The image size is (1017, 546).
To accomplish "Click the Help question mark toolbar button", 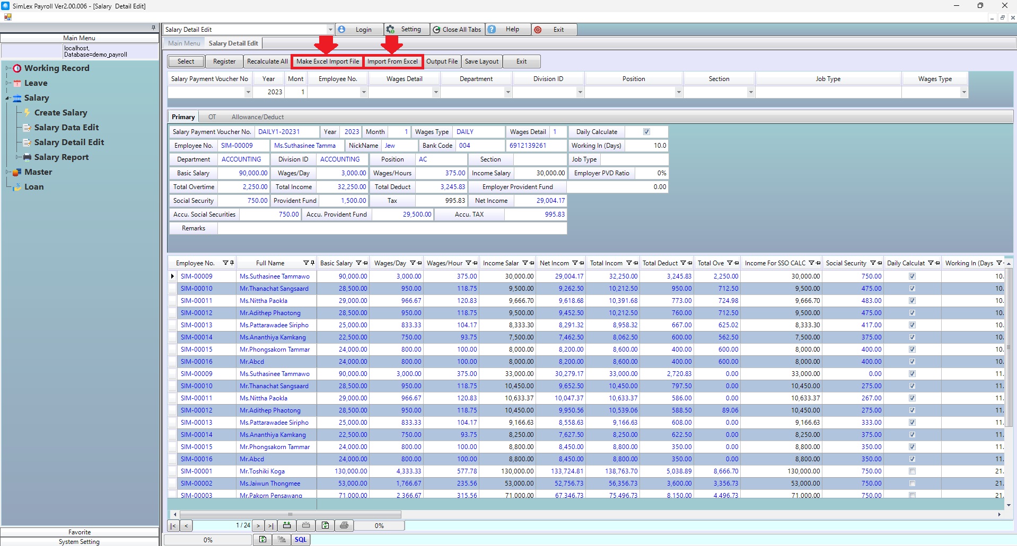I will (492, 30).
